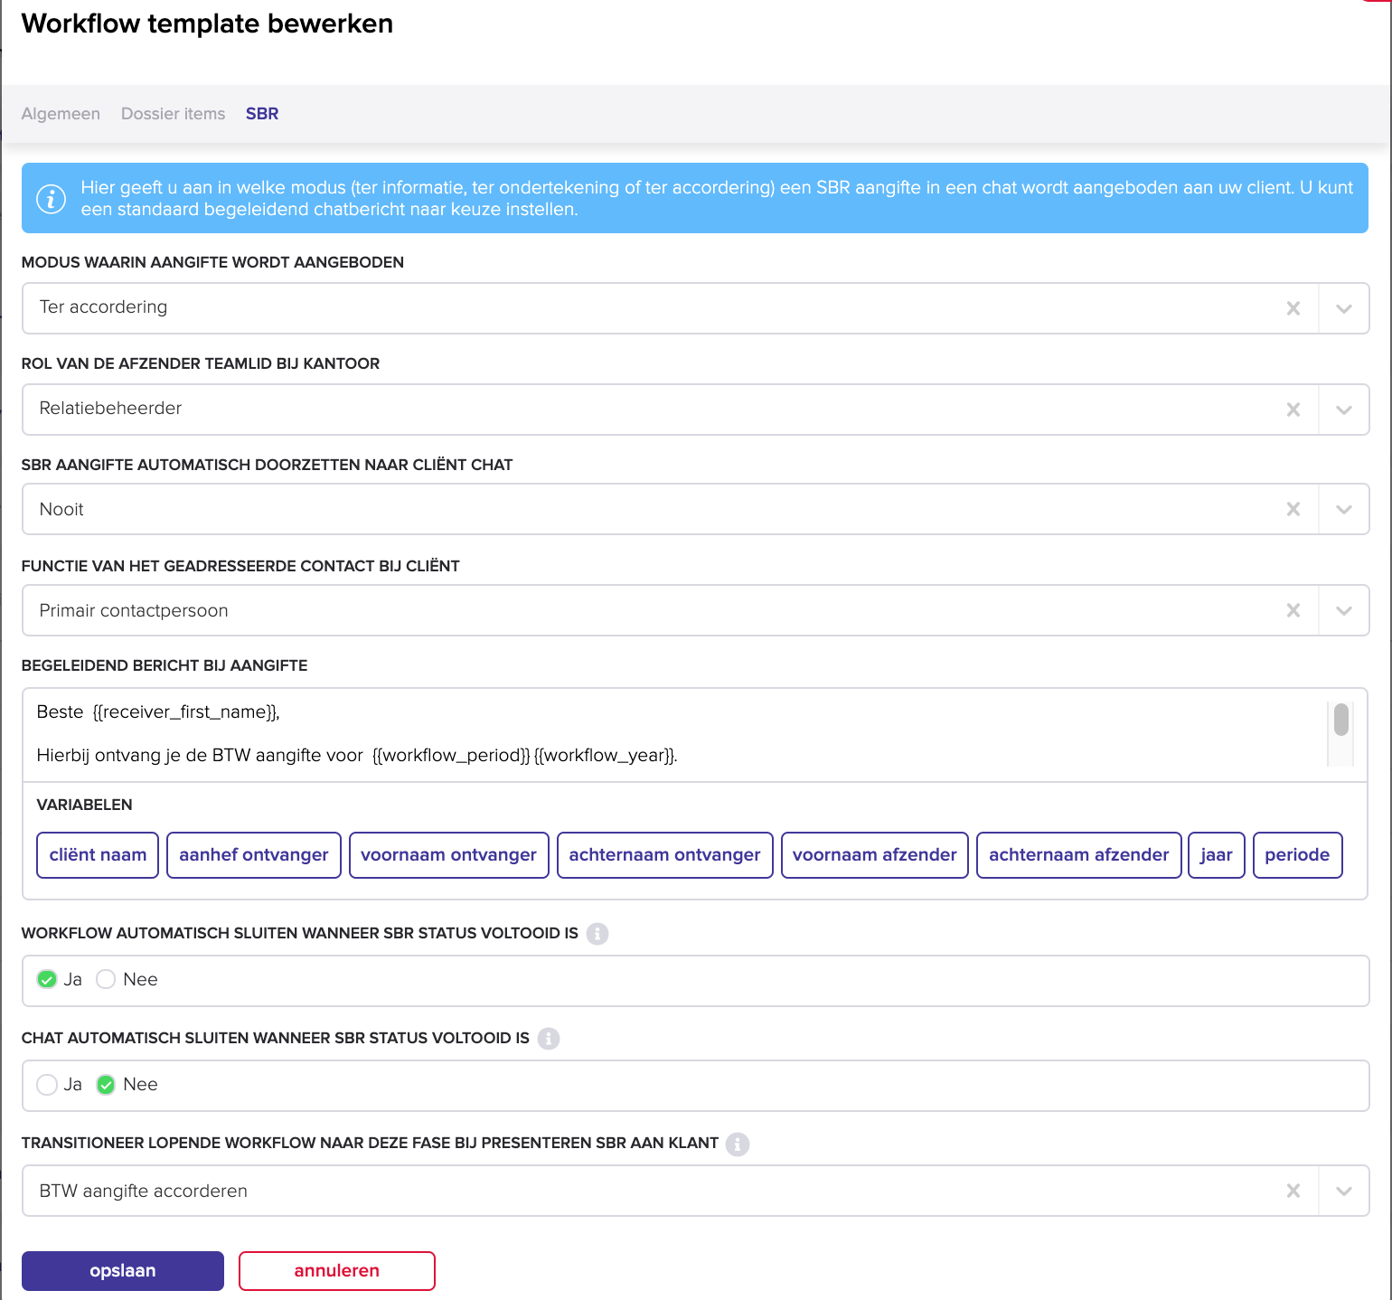
Task: Insert the achternaam afzender variable
Action: coord(1079,855)
